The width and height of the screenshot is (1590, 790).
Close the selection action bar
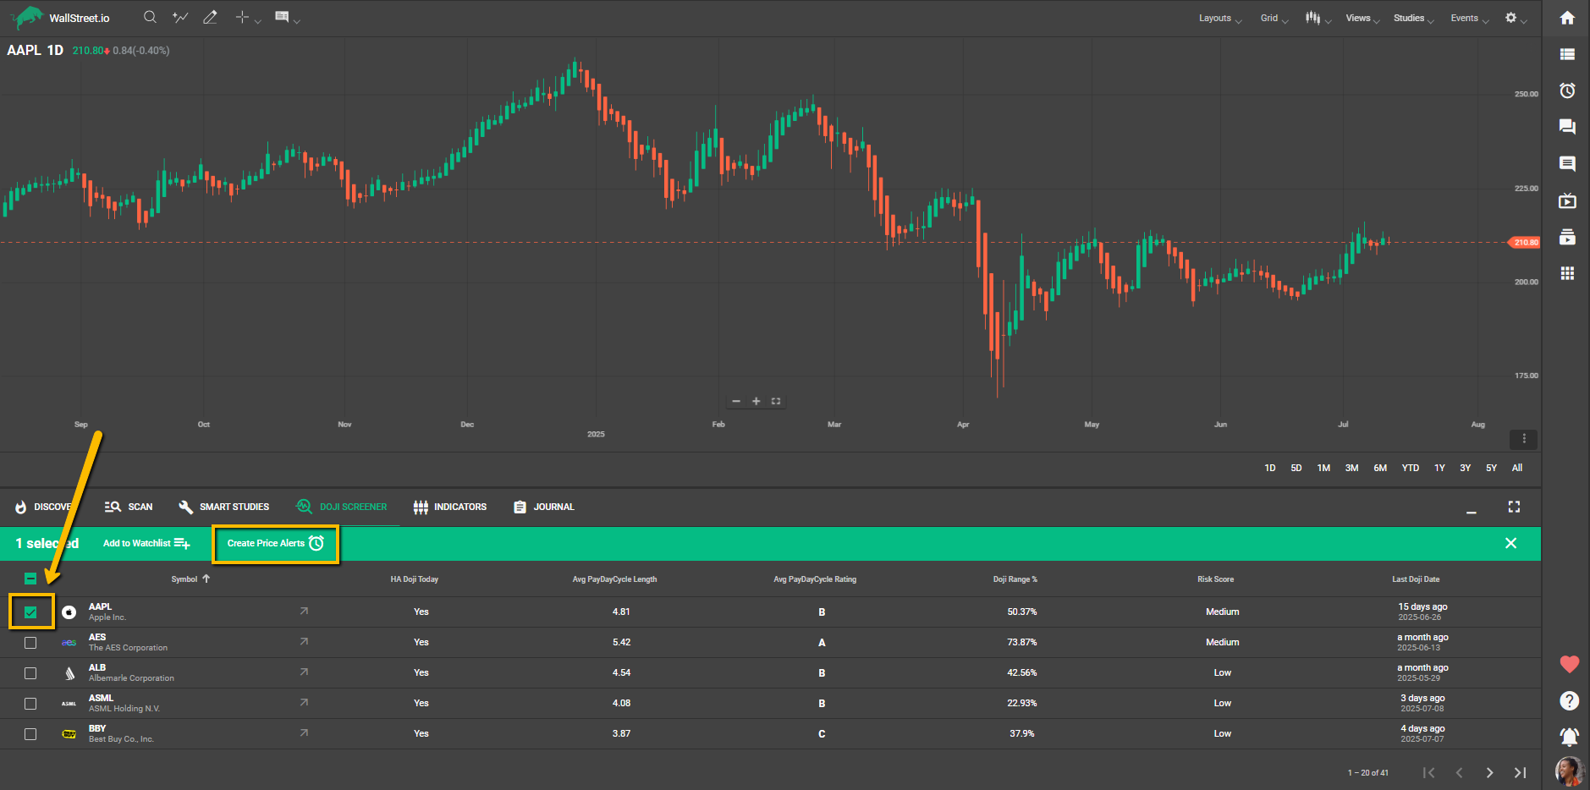point(1510,543)
